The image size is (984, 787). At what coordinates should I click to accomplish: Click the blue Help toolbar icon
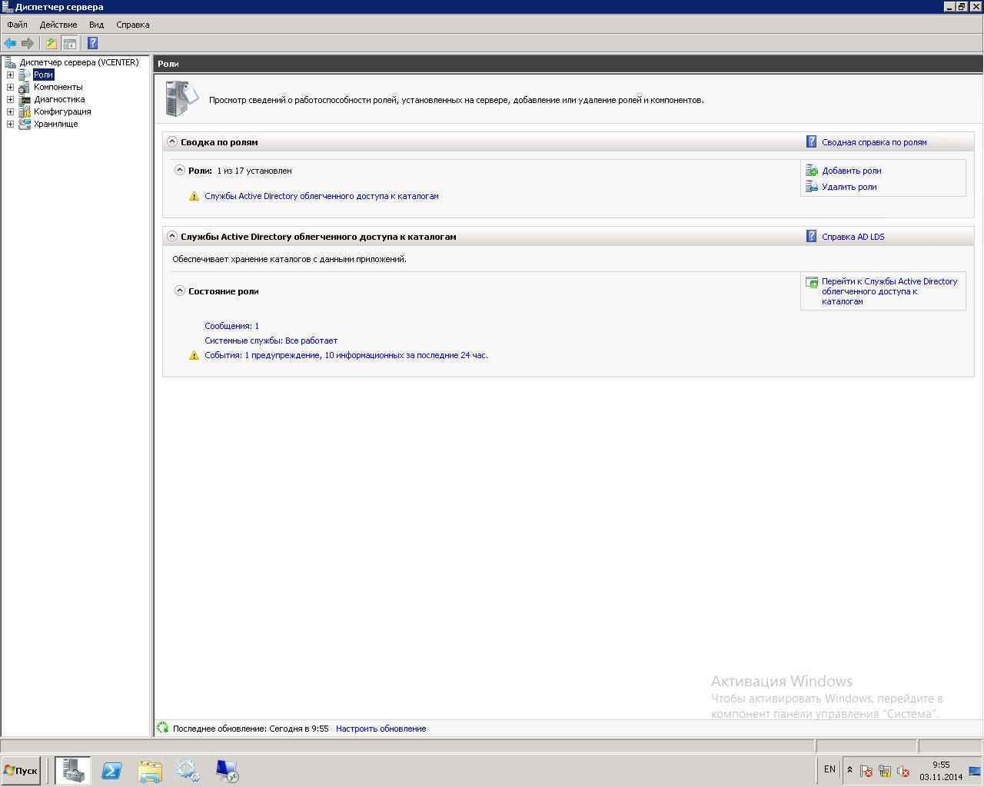93,43
